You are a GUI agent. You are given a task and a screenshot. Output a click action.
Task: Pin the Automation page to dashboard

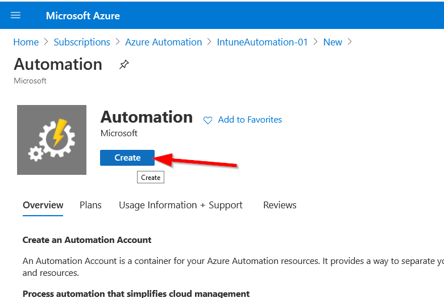pyautogui.click(x=124, y=65)
